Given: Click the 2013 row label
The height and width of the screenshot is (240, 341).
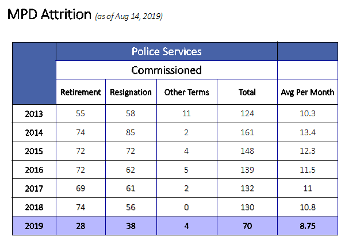Looking at the screenshot, I should [x=34, y=113].
